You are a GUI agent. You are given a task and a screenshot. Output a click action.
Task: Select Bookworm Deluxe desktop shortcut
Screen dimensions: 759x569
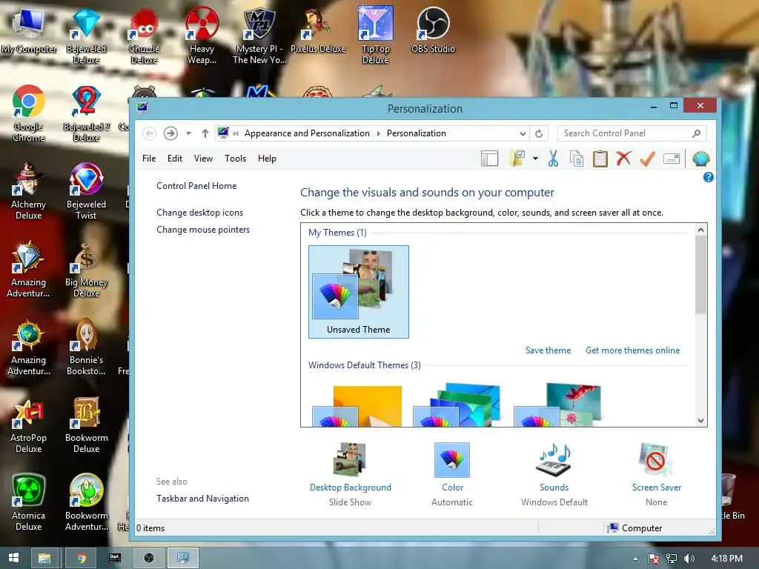click(x=87, y=425)
